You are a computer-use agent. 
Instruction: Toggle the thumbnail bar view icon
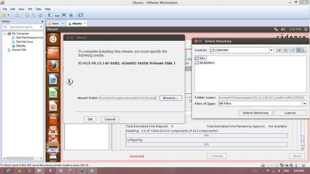(57, 15)
